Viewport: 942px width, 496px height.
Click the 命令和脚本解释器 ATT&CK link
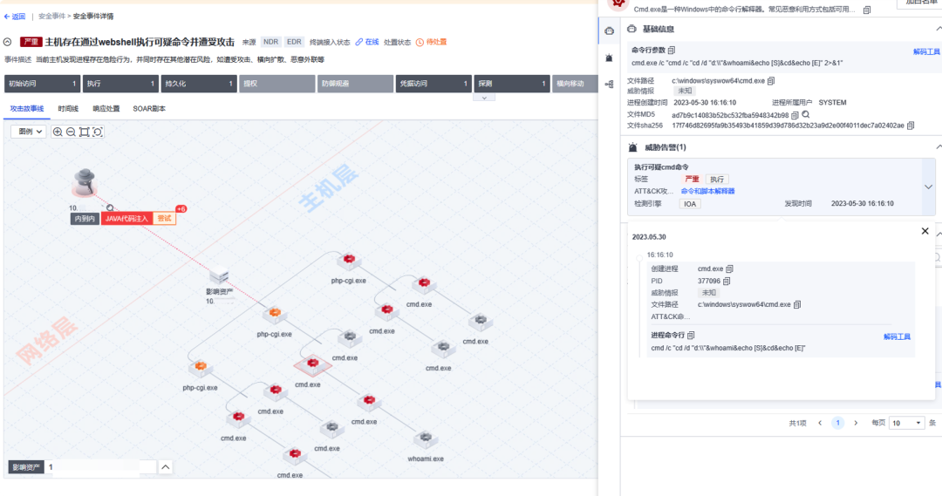click(x=707, y=191)
